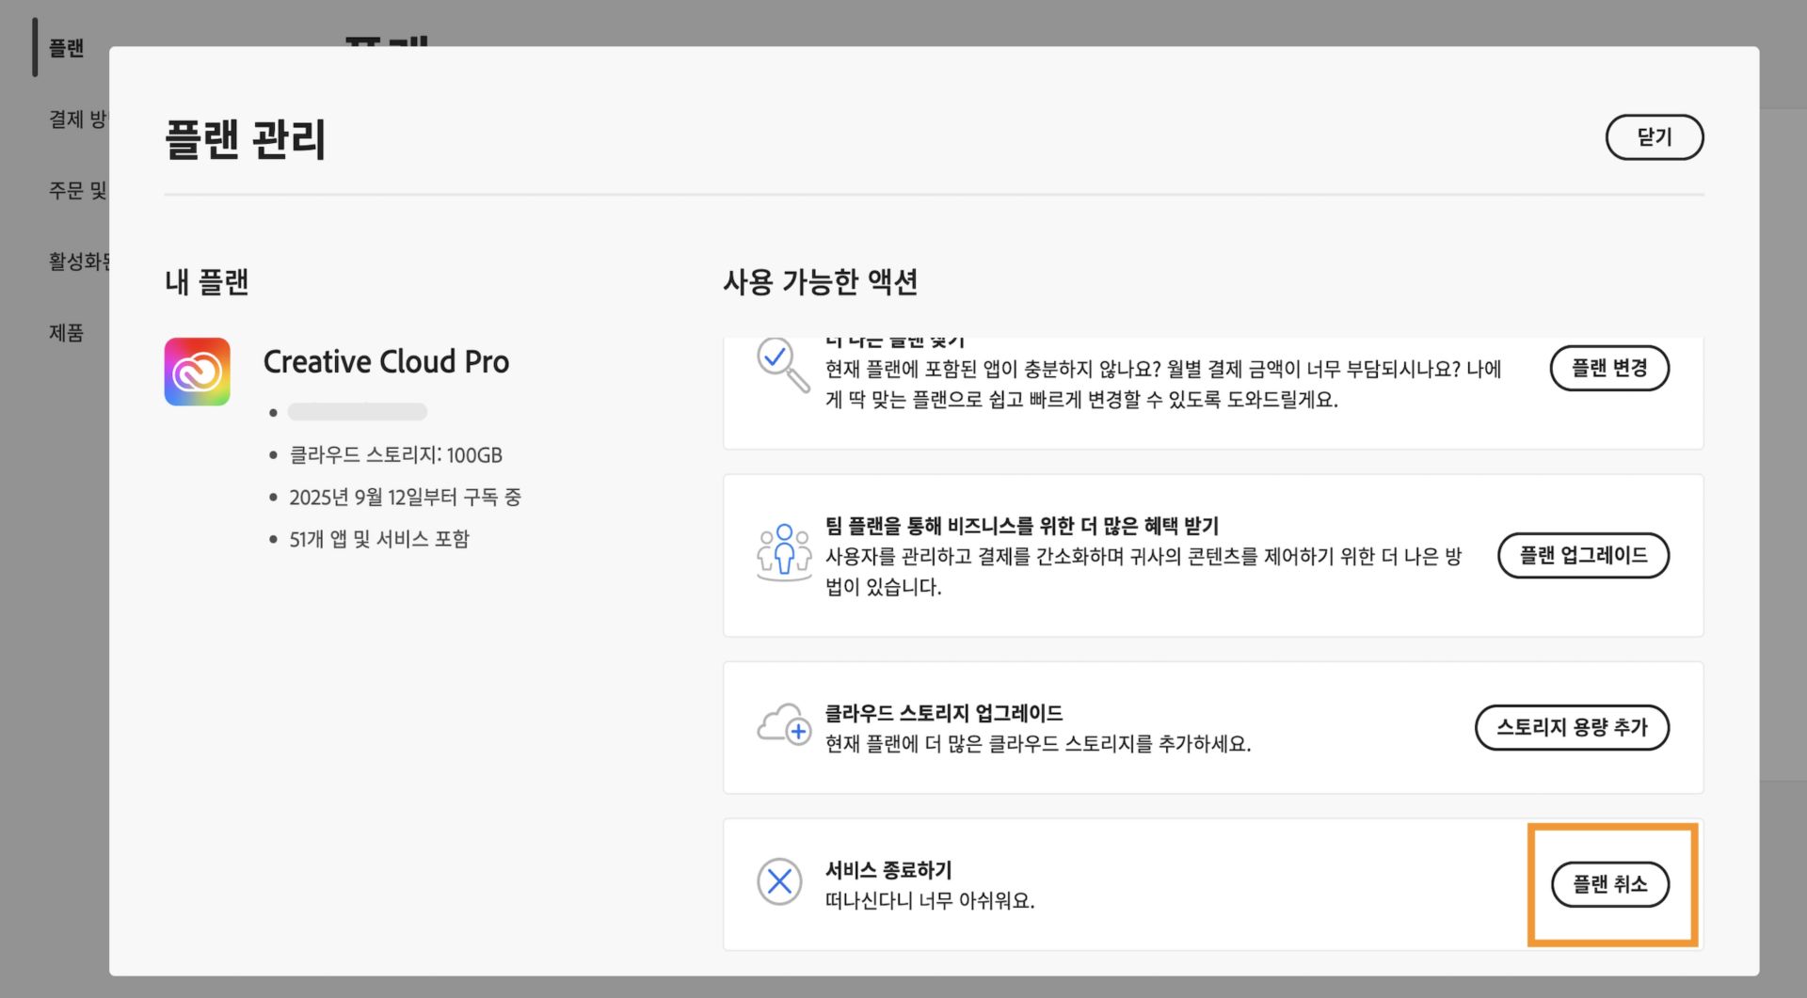Click the Creative Cloud Pro plan name
The image size is (1807, 998).
click(386, 361)
